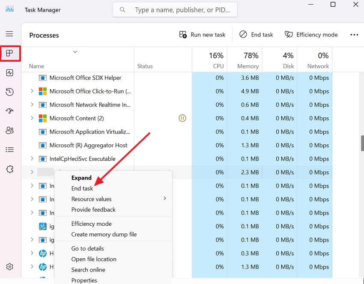Select Create memory dump file
The height and width of the screenshot is (284, 364).
coord(104,235)
